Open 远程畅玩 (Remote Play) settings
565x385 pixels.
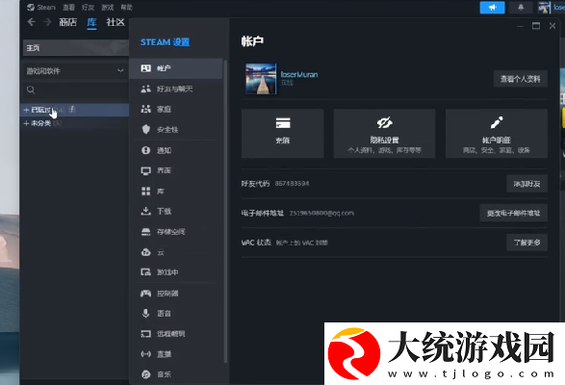tap(176, 334)
